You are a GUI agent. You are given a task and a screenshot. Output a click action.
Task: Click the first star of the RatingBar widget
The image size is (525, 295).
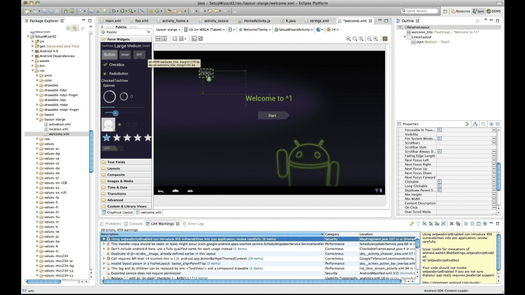click(107, 137)
